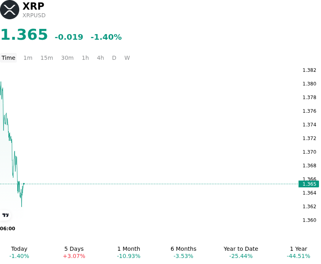Show Today performance range
Image resolution: width=321 pixels, height=264 pixels.
[19, 252]
